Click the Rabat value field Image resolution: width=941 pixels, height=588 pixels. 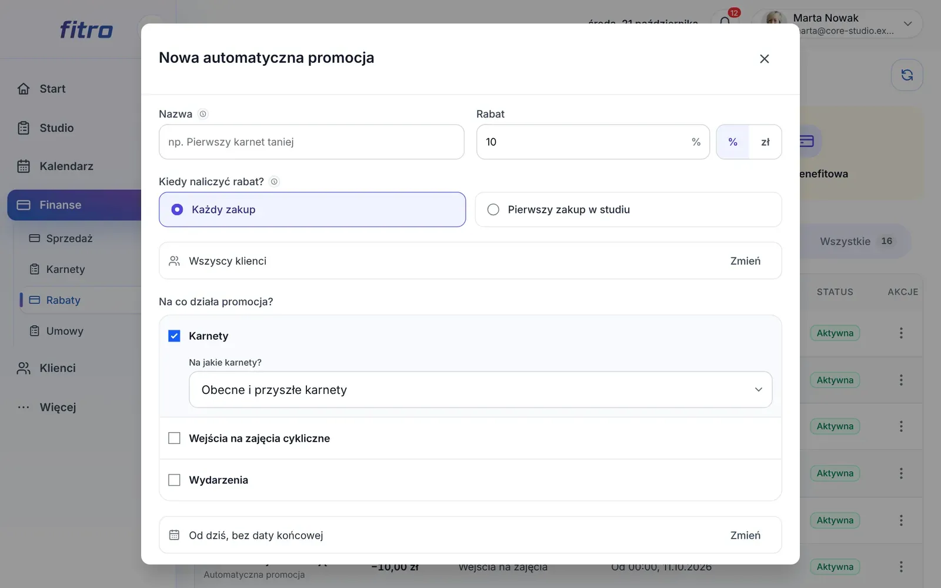(593, 142)
